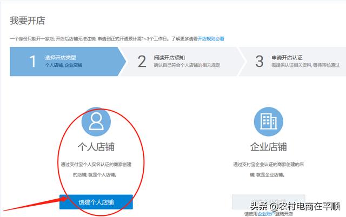This screenshot has height=217, width=346.
Task: Click the 通过支付宝企业认证 description text
Action: (268, 169)
